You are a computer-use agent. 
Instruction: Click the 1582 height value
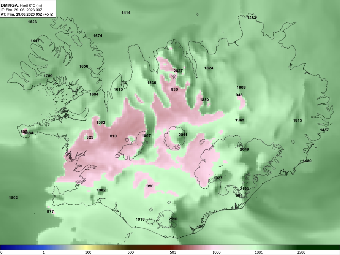(x=101, y=122)
